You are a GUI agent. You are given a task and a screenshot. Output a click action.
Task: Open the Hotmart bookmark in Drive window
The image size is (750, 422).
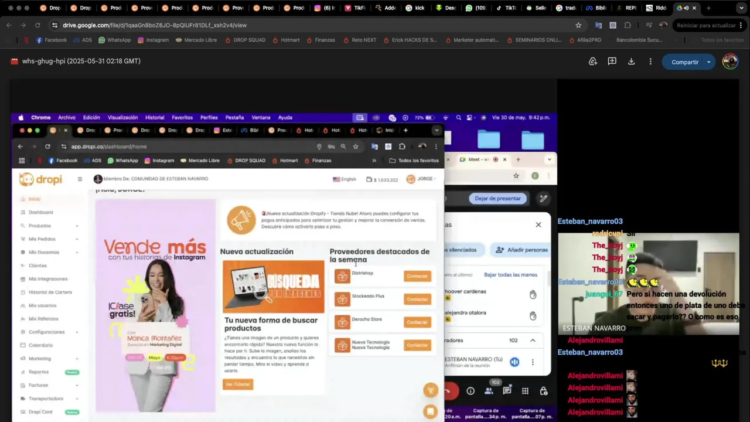[285, 40]
